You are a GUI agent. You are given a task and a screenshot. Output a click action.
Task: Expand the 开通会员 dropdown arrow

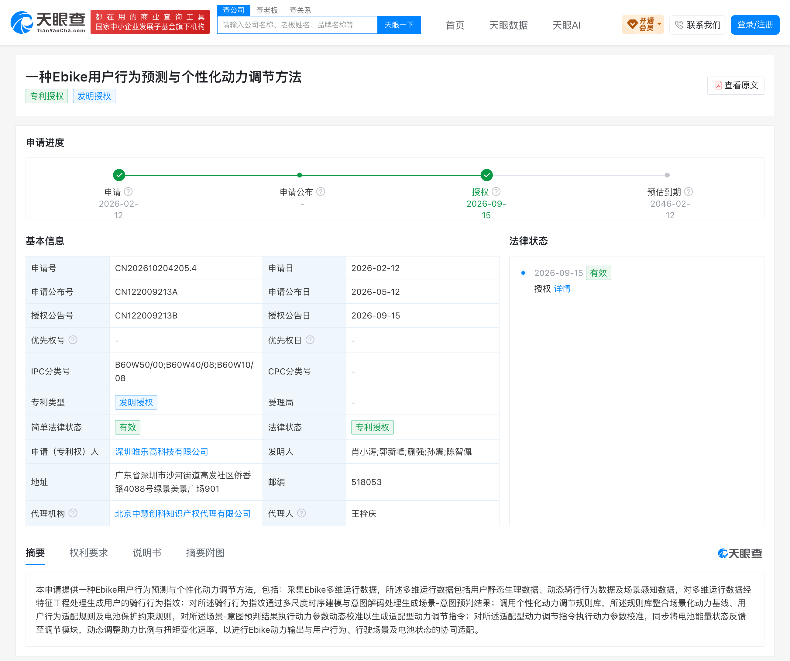pyautogui.click(x=659, y=24)
